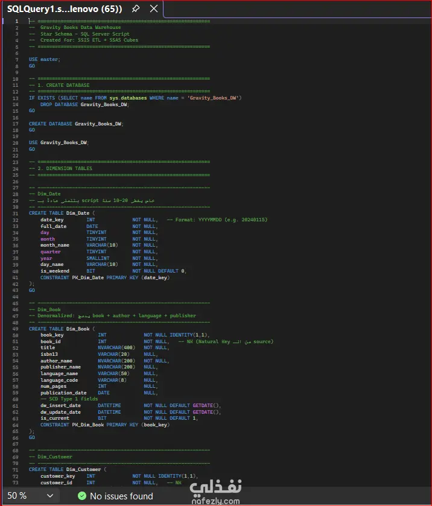Click the "is_current" column name

54,418
